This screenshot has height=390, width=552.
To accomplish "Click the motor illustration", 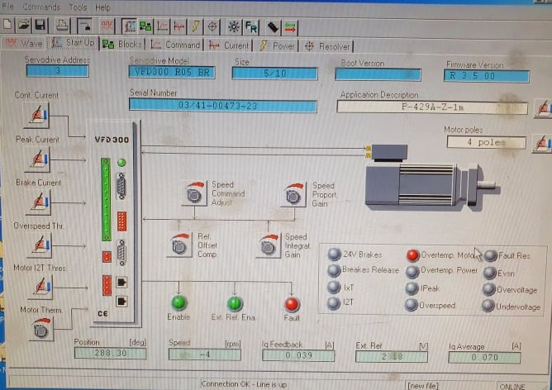I will tap(432, 178).
